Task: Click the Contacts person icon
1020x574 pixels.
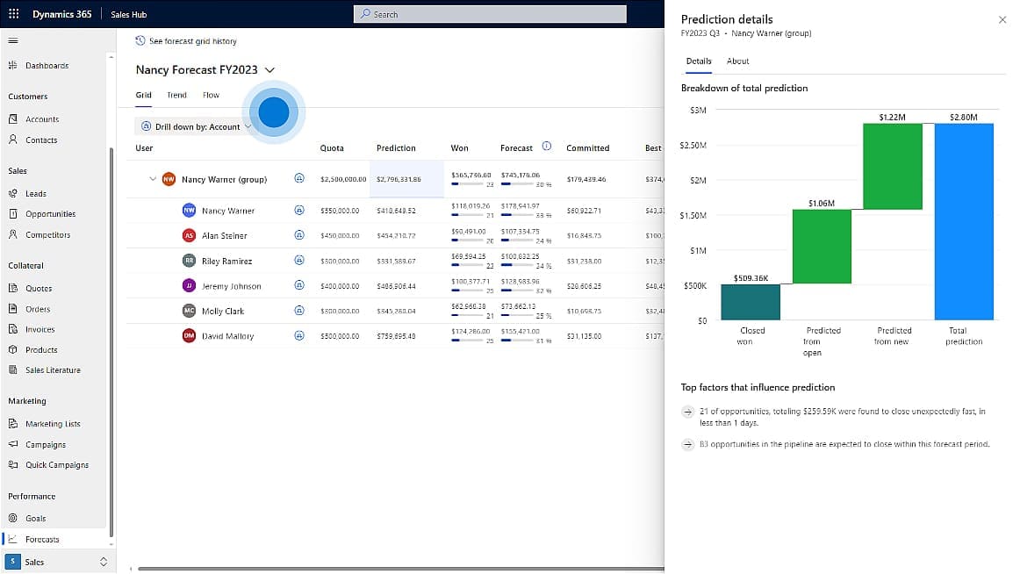Action: [x=13, y=140]
